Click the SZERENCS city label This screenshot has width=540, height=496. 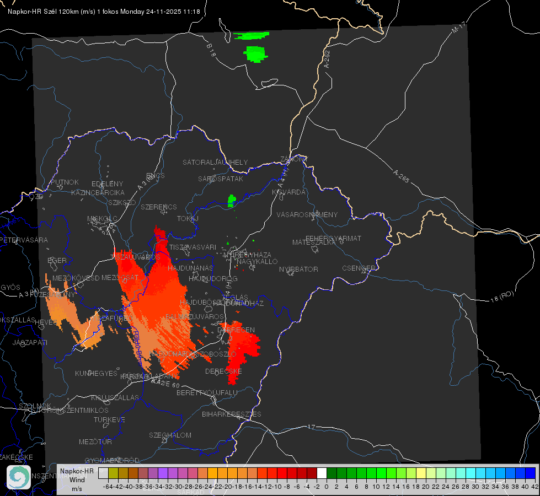pos(159,207)
